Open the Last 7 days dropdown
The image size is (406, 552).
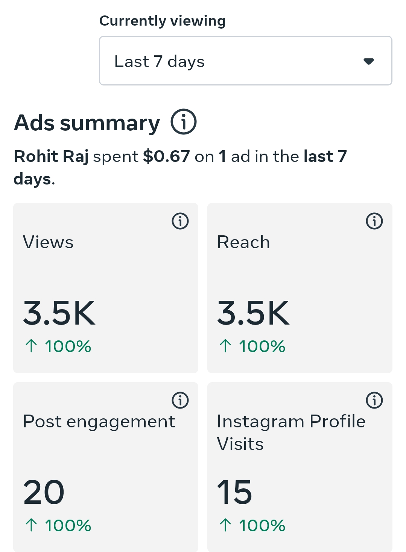[x=245, y=61]
